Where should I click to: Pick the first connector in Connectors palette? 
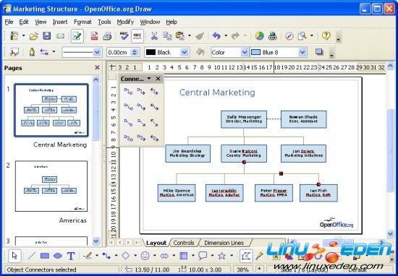[x=128, y=92]
